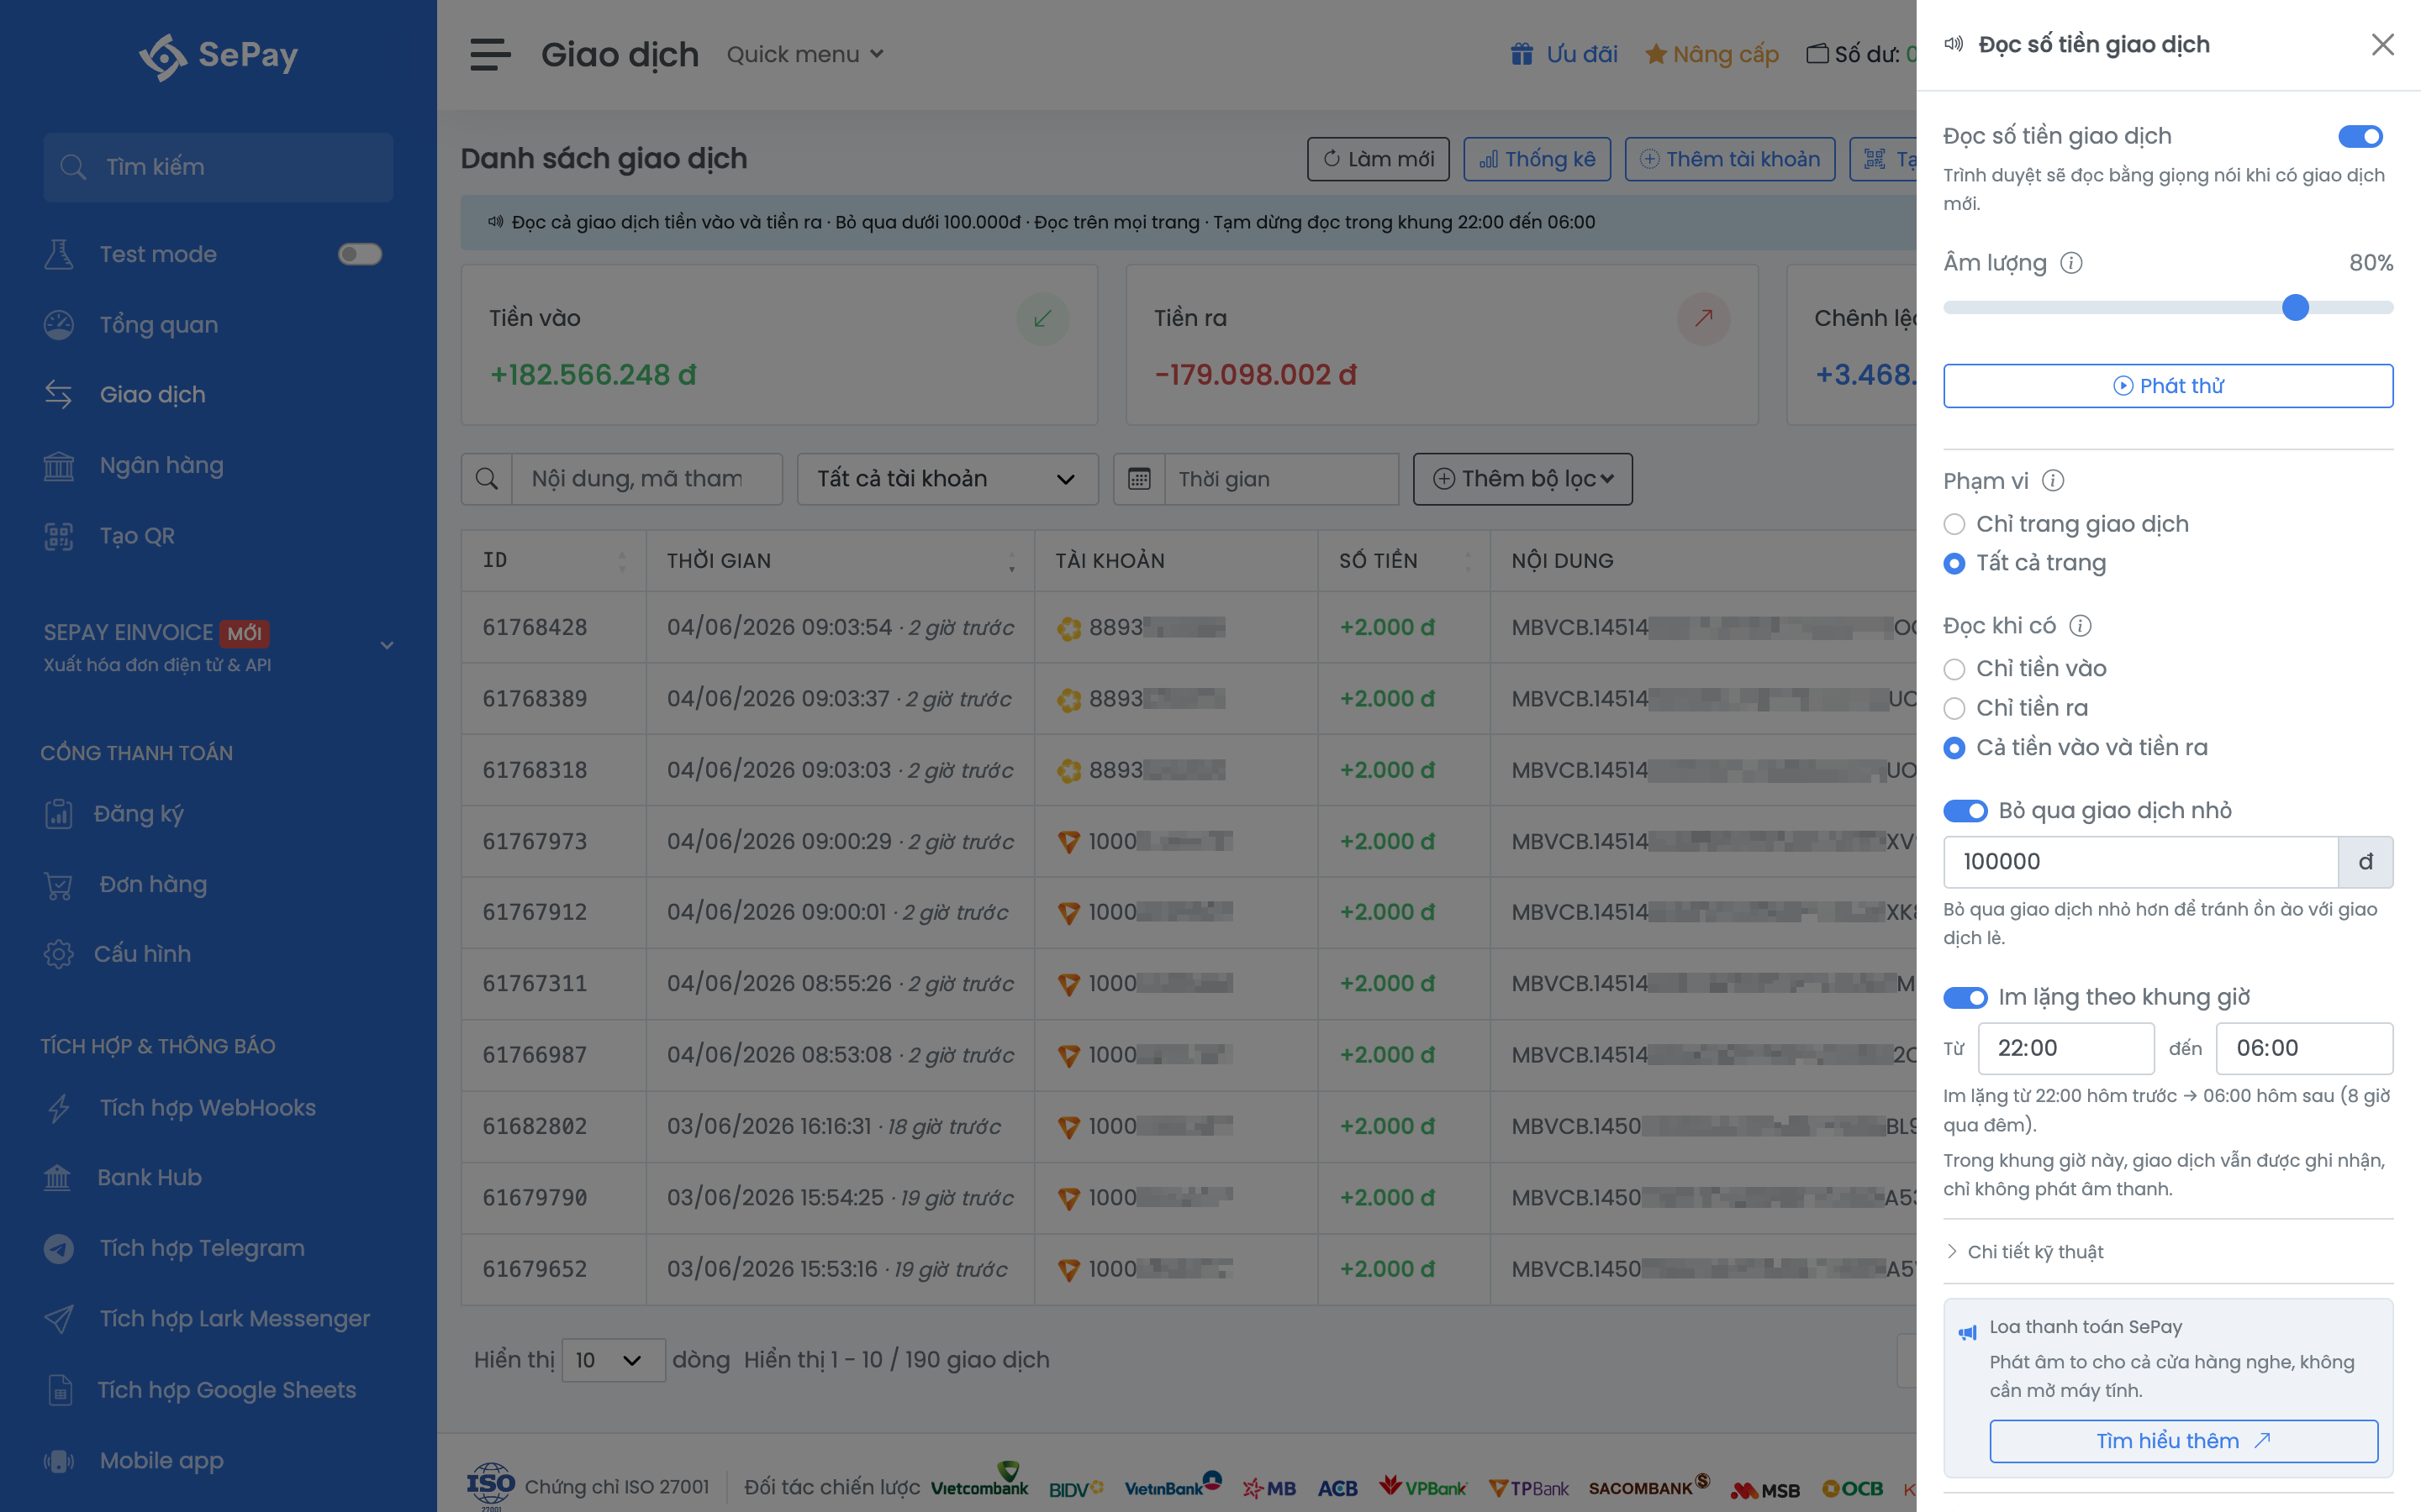Open Quick menu dropdown

coord(805,54)
